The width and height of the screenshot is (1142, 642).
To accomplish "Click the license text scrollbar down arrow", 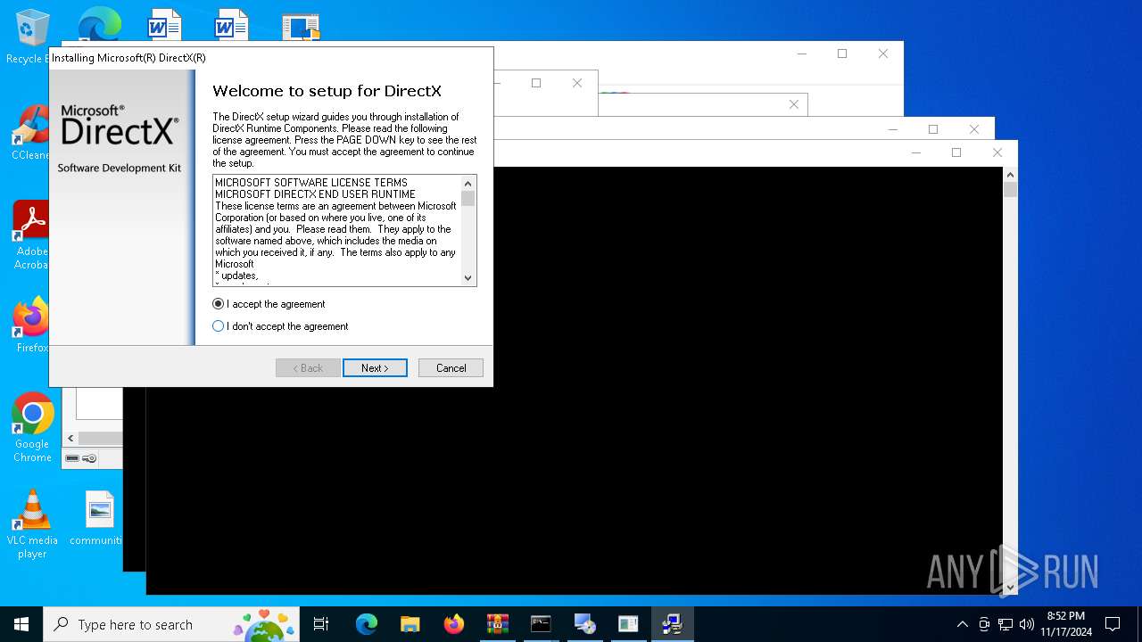I will [x=468, y=277].
